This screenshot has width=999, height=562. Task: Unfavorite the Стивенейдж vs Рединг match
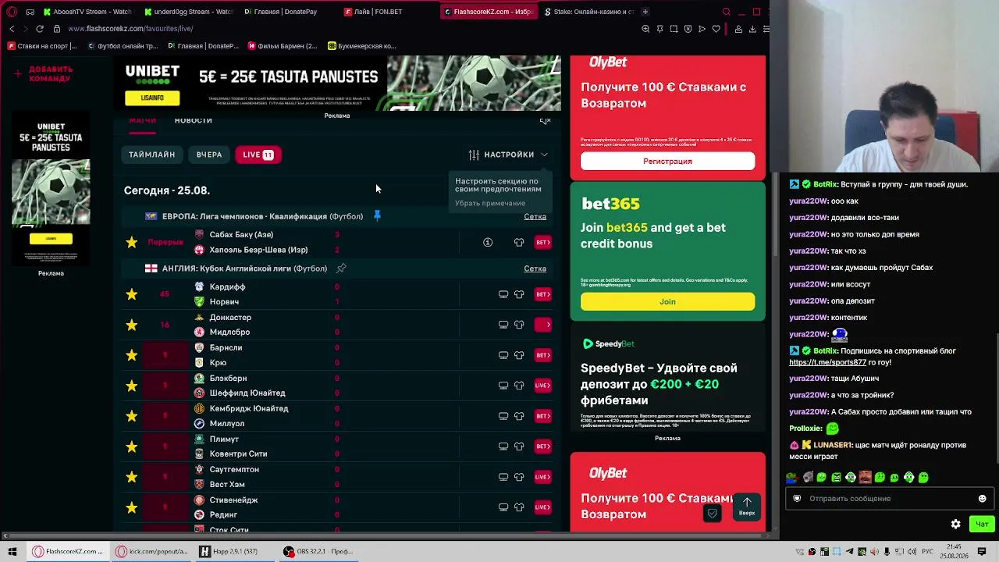(131, 507)
